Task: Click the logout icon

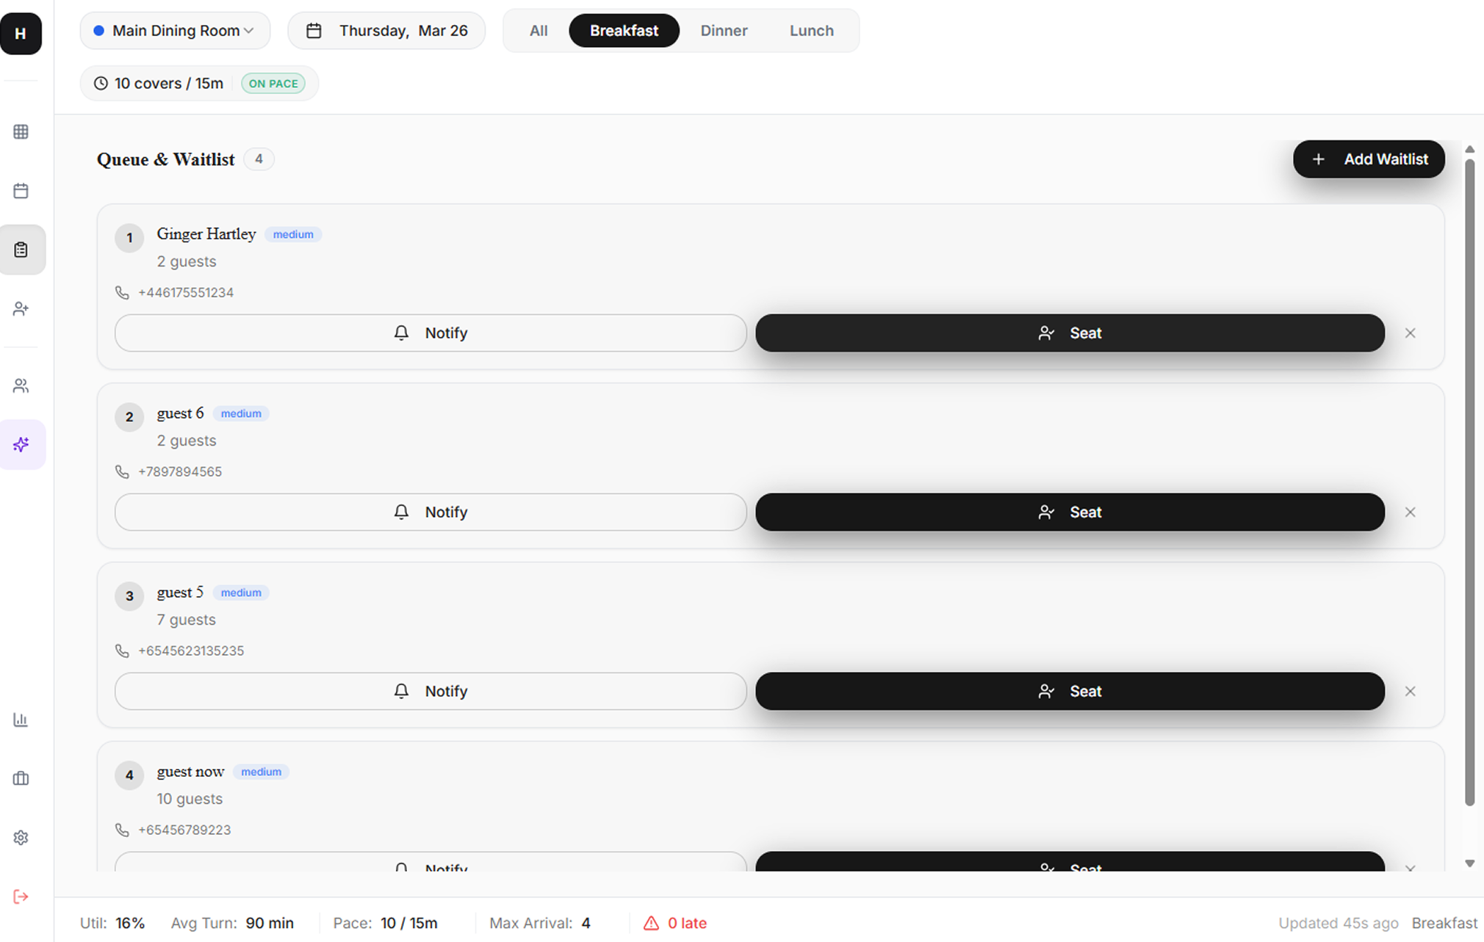Action: (21, 896)
